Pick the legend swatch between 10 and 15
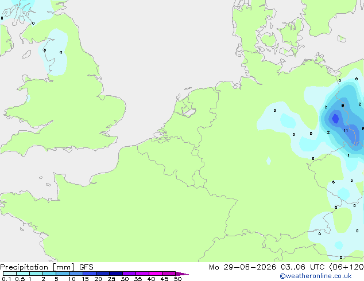Screen dimensions: 364x281 pyautogui.click(x=76, y=274)
